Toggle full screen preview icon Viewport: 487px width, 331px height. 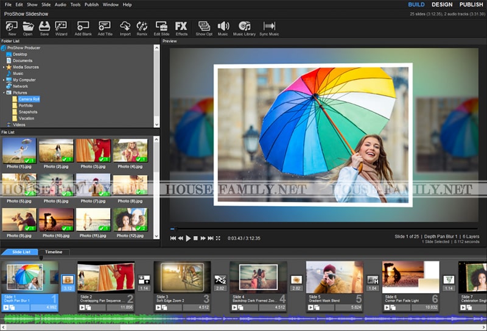click(218, 238)
